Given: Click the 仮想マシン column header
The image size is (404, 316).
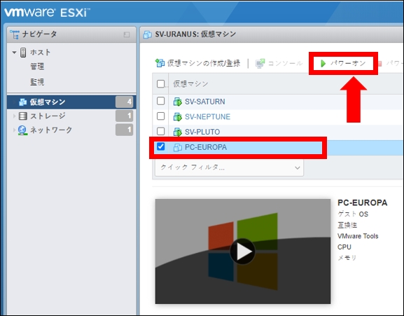Looking at the screenshot, I should pyautogui.click(x=190, y=84).
